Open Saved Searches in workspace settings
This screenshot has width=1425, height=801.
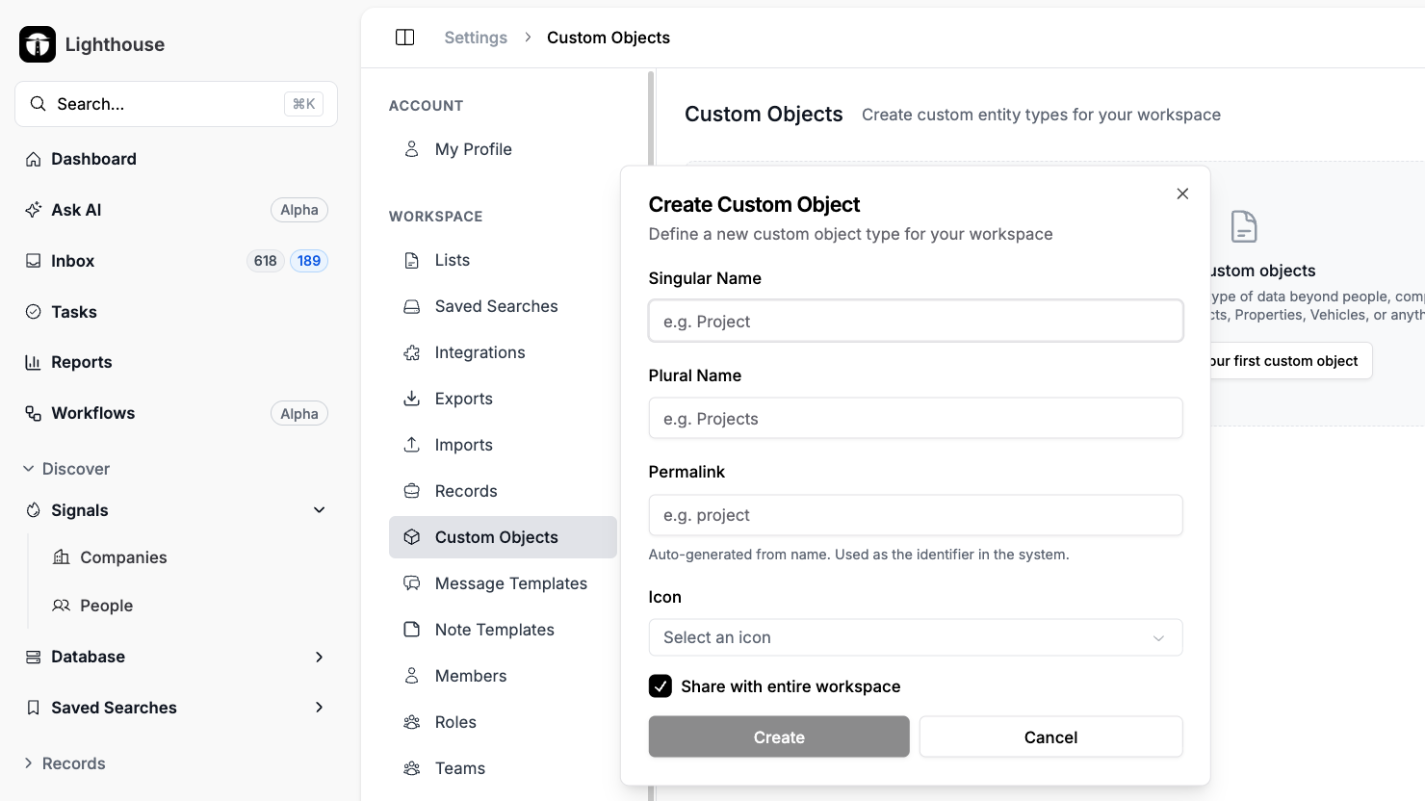[x=503, y=306]
